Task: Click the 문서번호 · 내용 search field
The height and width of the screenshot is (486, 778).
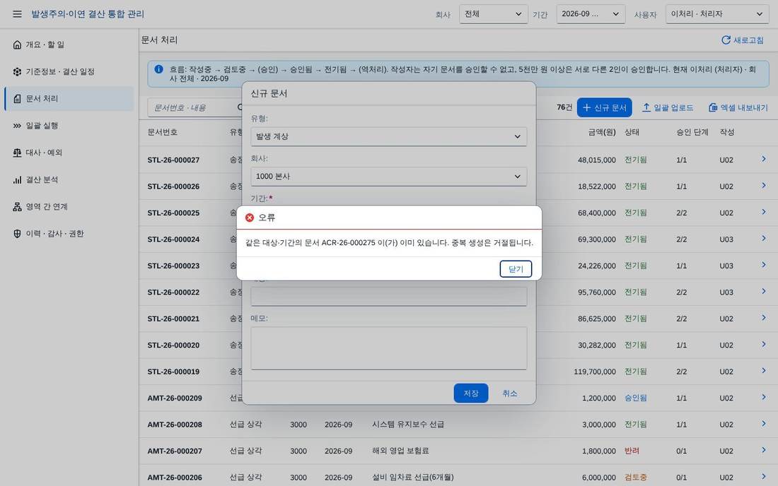Action: click(x=194, y=107)
